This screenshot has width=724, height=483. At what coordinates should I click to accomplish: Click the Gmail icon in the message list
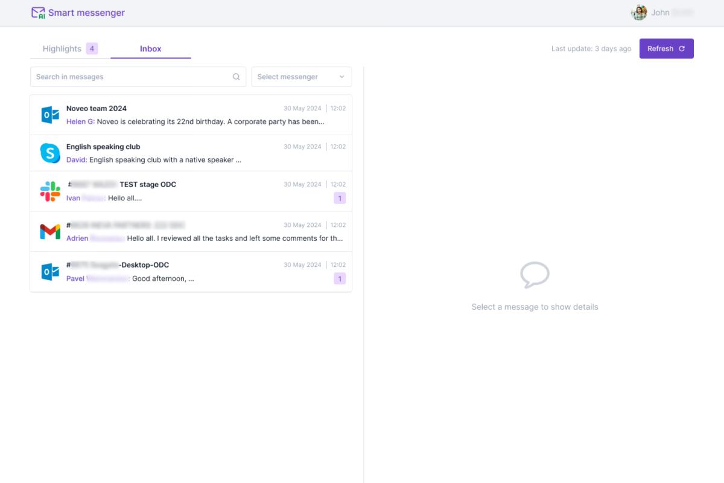click(49, 231)
